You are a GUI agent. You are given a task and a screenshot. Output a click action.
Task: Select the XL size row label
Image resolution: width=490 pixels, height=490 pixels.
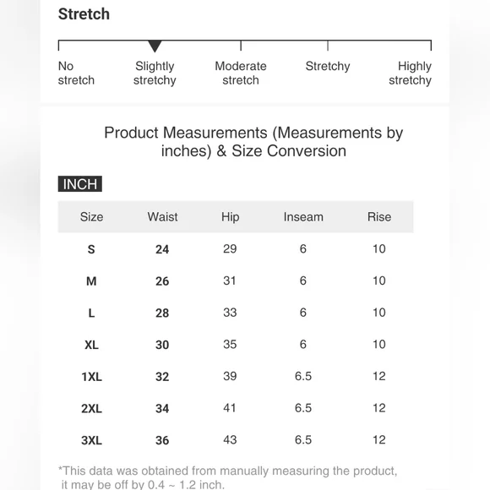click(x=91, y=345)
